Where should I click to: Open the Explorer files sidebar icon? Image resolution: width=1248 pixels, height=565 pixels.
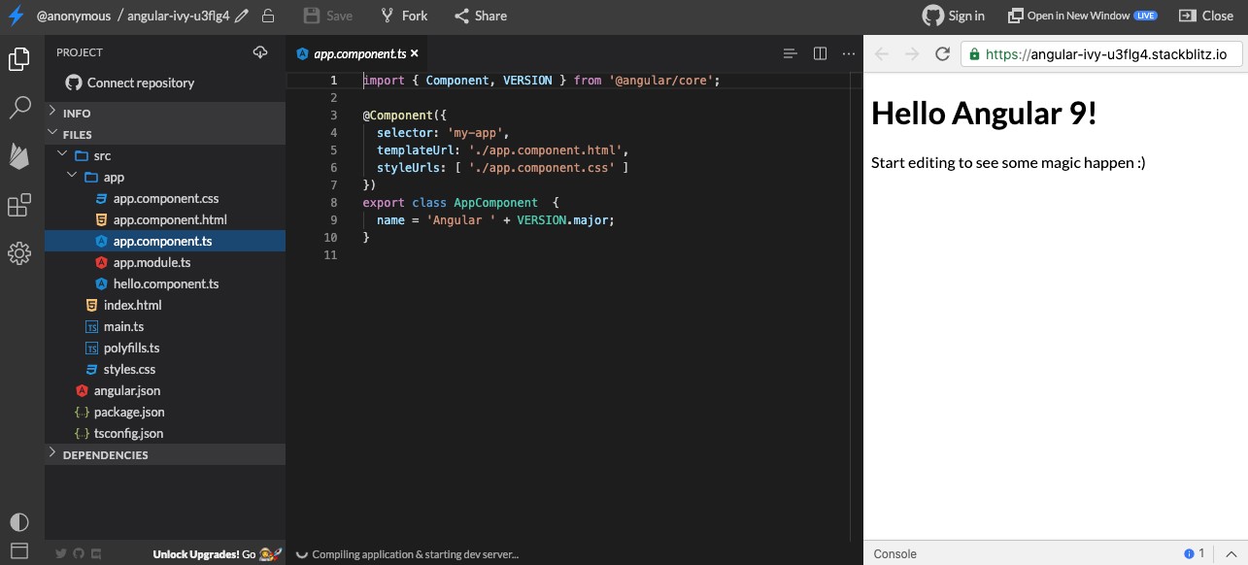pos(18,59)
